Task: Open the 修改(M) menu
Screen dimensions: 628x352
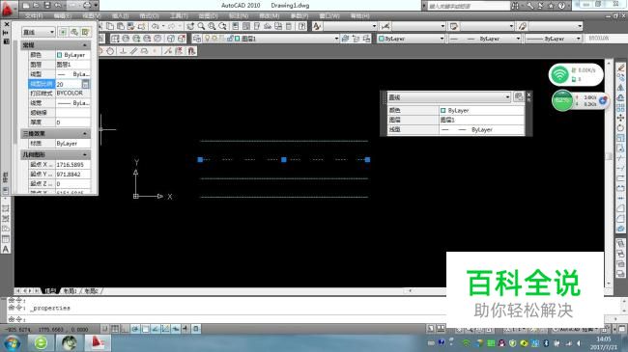Action: 270,16
